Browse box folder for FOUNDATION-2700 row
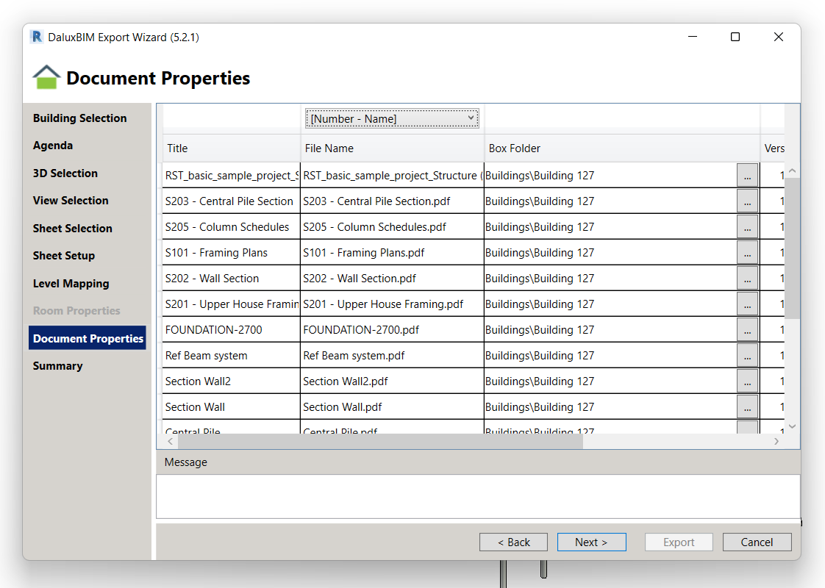This screenshot has width=825, height=588. 747,330
